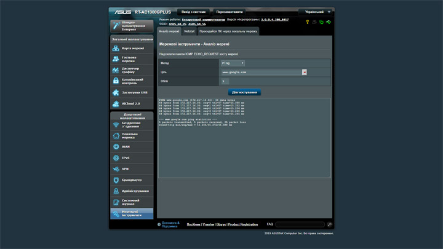Click the Перезавантажити reboot button
This screenshot has width=443, height=249.
[x=229, y=12]
